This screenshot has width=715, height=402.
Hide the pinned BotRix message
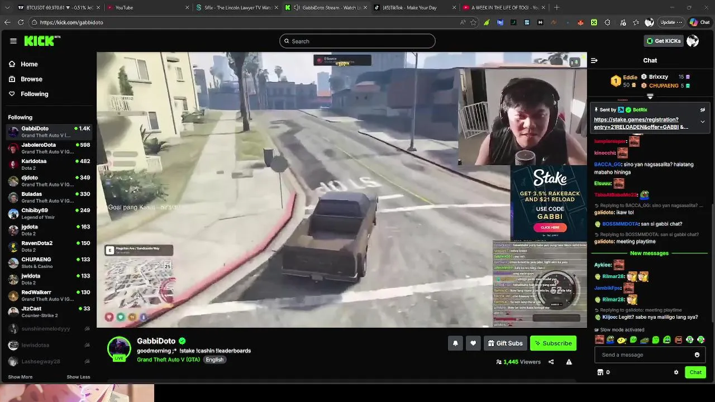tap(703, 110)
